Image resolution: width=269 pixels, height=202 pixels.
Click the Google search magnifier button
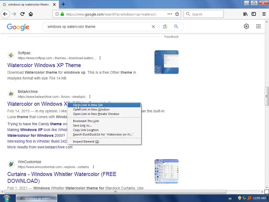[176, 27]
